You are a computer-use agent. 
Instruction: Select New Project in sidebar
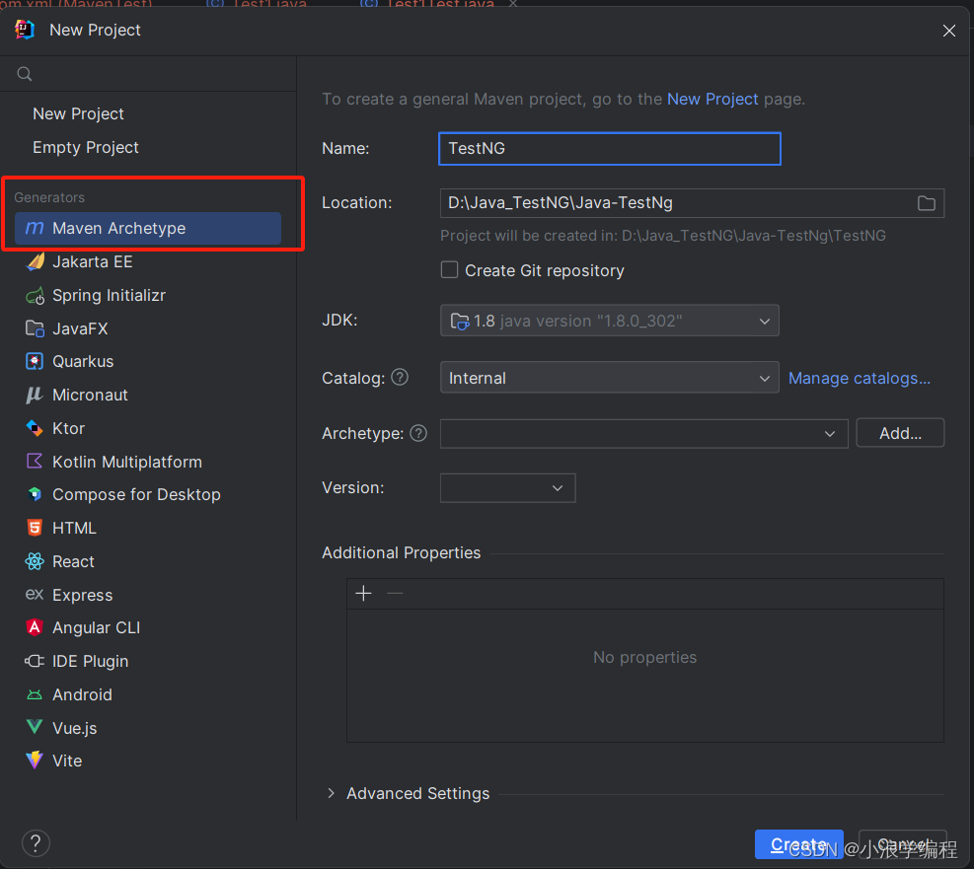(78, 113)
